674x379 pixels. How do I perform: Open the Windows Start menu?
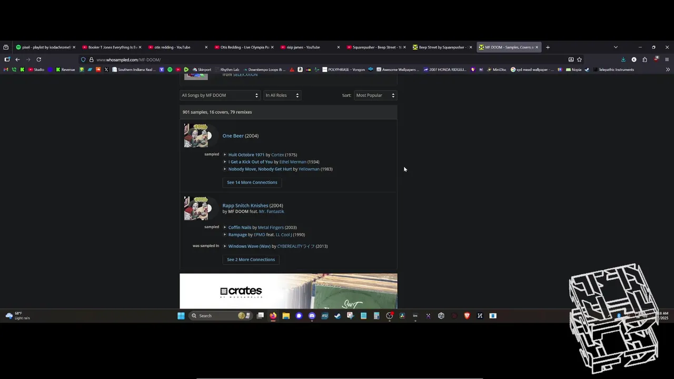(x=181, y=316)
